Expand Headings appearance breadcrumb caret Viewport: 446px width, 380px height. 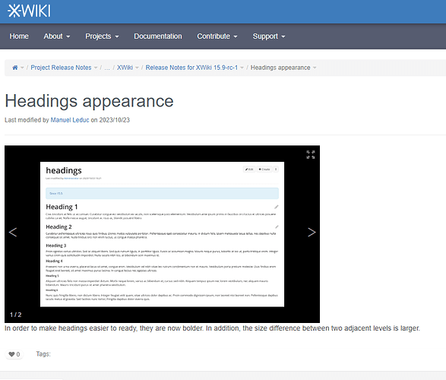pyautogui.click(x=315, y=68)
